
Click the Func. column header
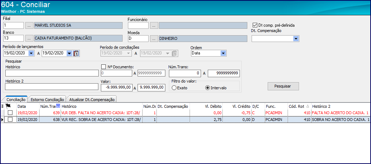pyautogui.click(x=276, y=106)
